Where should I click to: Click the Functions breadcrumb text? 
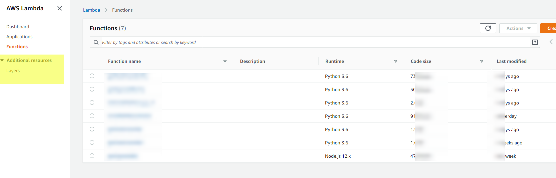pyautogui.click(x=122, y=10)
